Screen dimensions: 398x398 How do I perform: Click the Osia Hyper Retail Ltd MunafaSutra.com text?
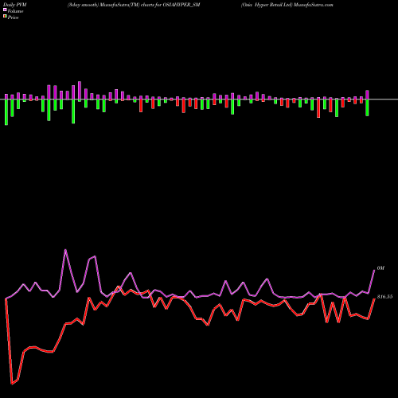click(x=287, y=5)
